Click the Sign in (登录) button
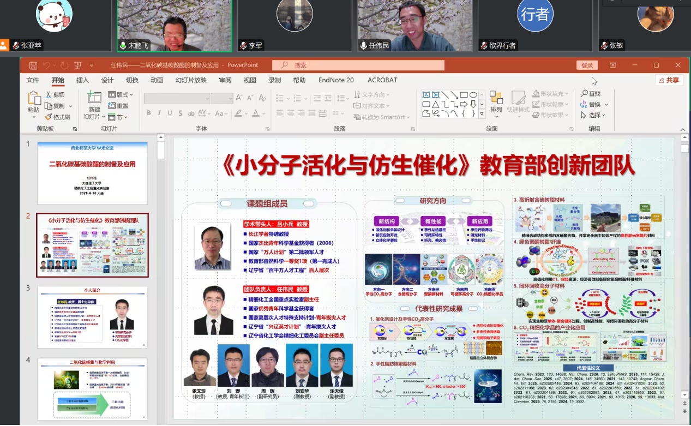691x426 pixels. pos(587,65)
